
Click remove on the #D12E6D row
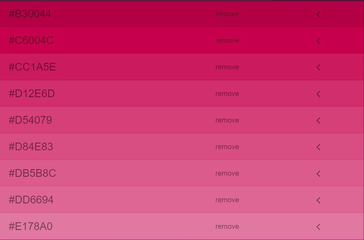coord(227,94)
